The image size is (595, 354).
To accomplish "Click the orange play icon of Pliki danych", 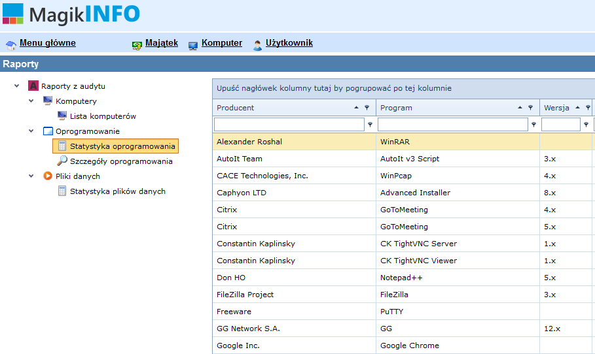I will 47,176.
